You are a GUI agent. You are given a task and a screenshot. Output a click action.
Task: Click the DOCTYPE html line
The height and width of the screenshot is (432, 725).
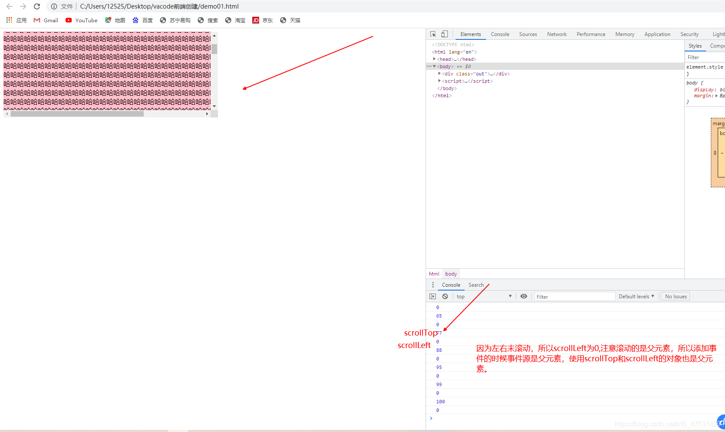[453, 45]
